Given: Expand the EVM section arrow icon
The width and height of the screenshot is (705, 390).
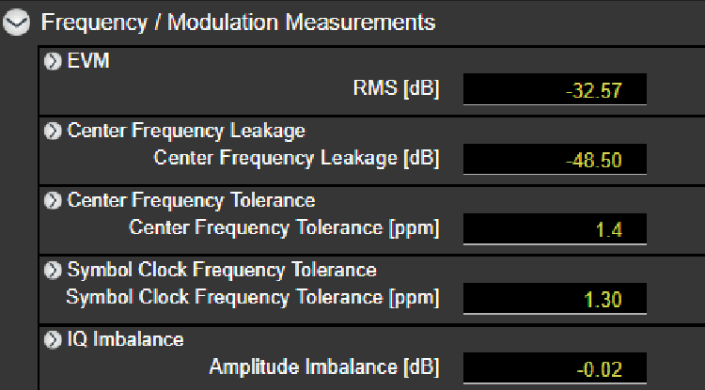Looking at the screenshot, I should (54, 61).
